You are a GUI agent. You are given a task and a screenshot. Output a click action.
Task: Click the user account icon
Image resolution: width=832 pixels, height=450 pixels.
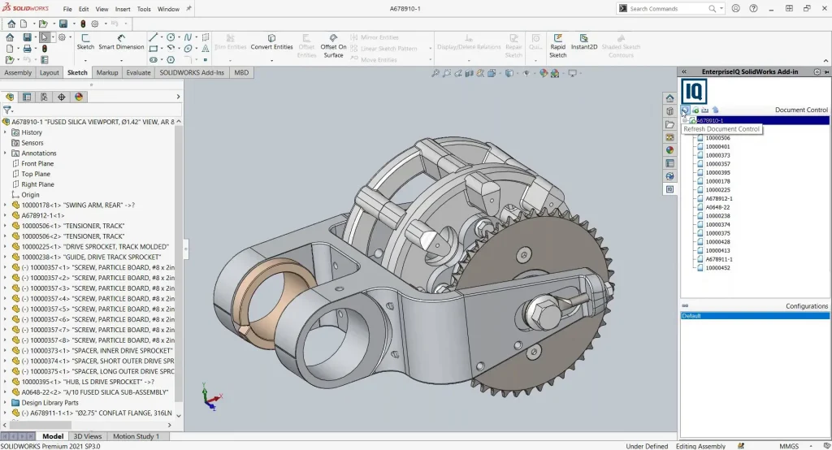pyautogui.click(x=735, y=8)
